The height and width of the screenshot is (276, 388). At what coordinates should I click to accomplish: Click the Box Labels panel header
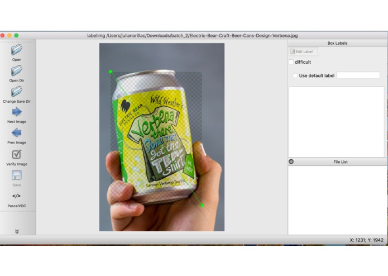tap(338, 43)
